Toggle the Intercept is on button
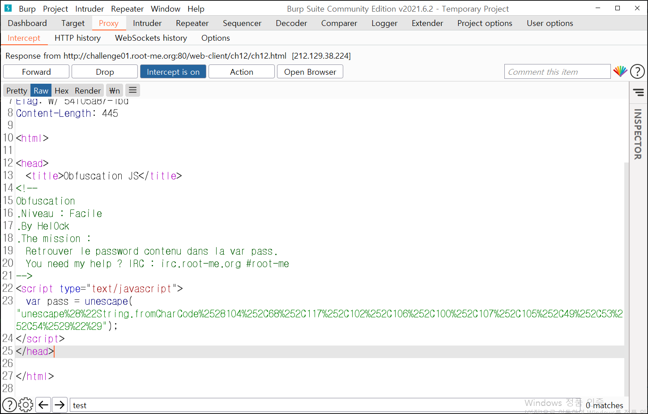Screen dimensions: 648x414 click(x=173, y=72)
